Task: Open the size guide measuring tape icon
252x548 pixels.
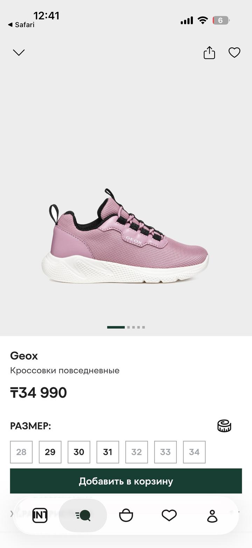Action: pos(224,426)
